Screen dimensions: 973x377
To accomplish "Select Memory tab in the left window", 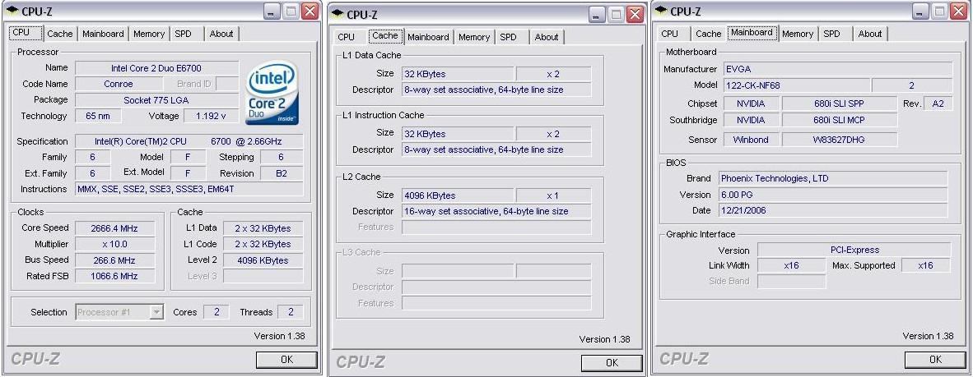I will pos(149,34).
